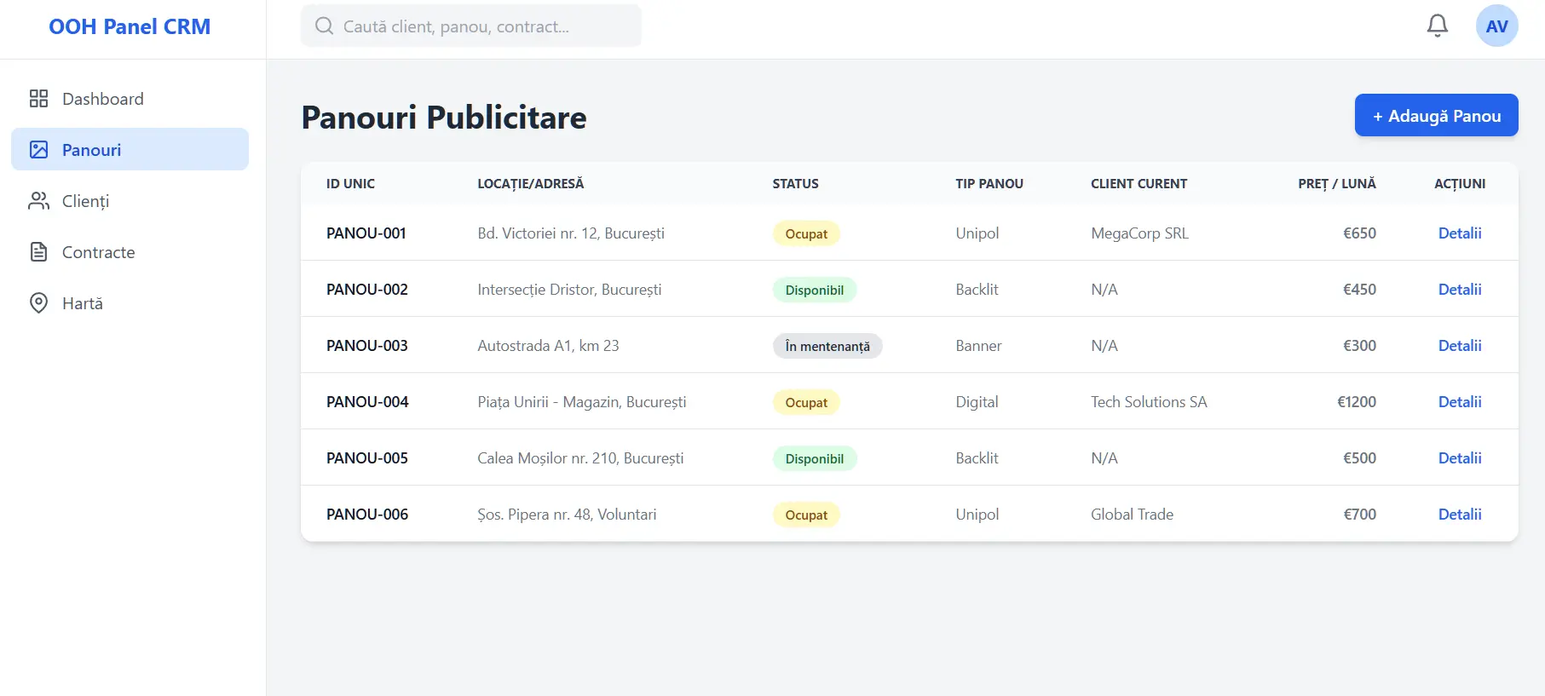Click client Tech Solutions SA

pos(1149,401)
